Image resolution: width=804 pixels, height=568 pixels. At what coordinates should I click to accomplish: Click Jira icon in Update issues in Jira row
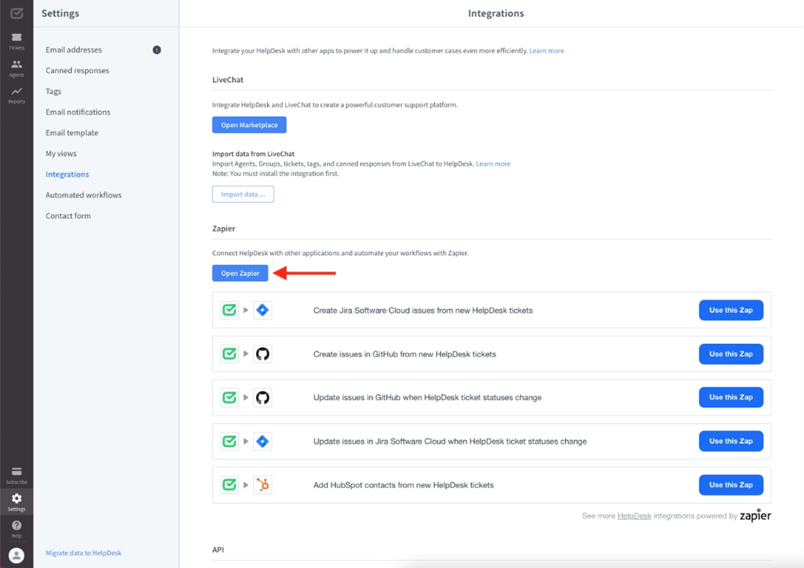click(x=263, y=441)
